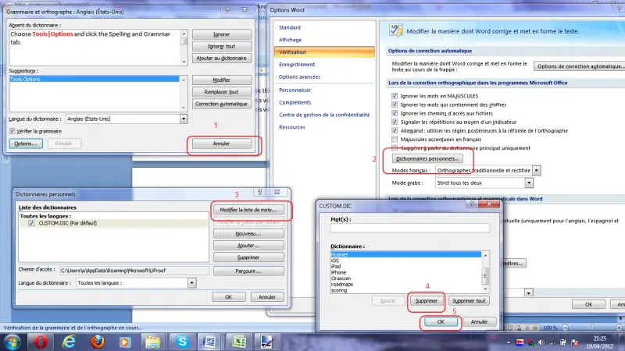Click Ajouter au dictionnaire button
This screenshot has width=625, height=351.
point(222,58)
